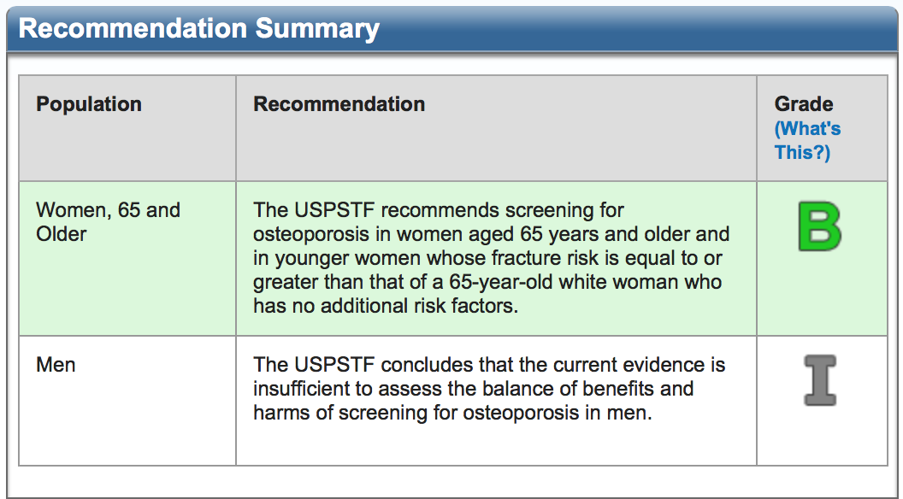
Task: Click "This?)" portion of grade link
Action: coord(802,153)
